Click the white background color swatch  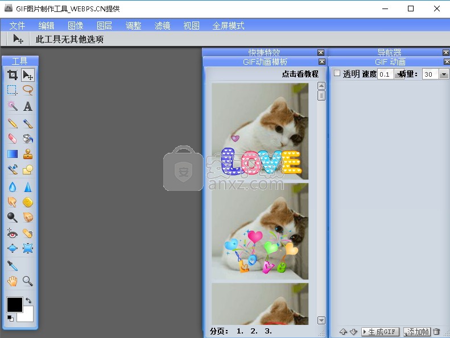28,317
